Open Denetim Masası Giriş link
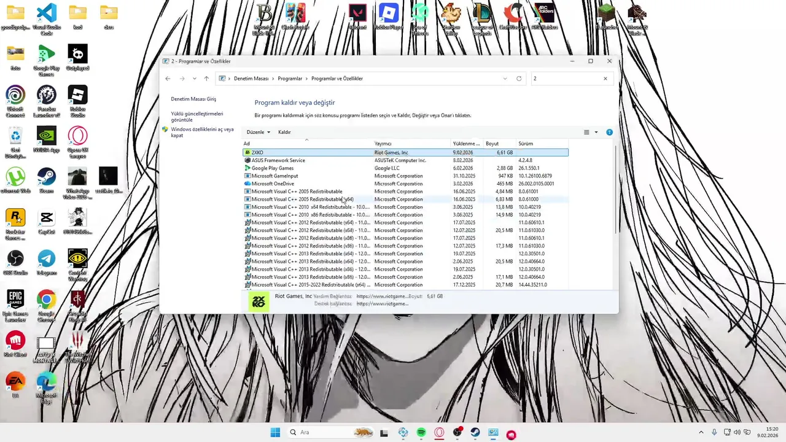The image size is (786, 442). (x=193, y=99)
